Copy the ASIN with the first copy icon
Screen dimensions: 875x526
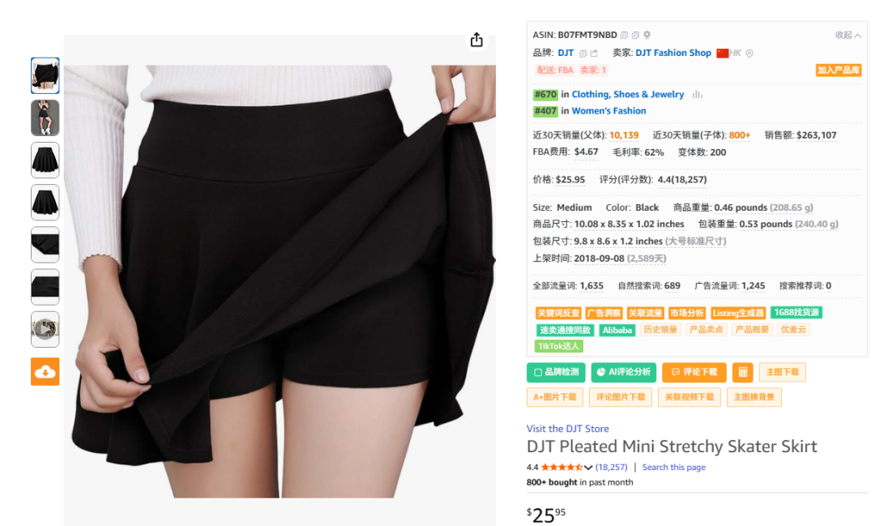click(x=625, y=35)
